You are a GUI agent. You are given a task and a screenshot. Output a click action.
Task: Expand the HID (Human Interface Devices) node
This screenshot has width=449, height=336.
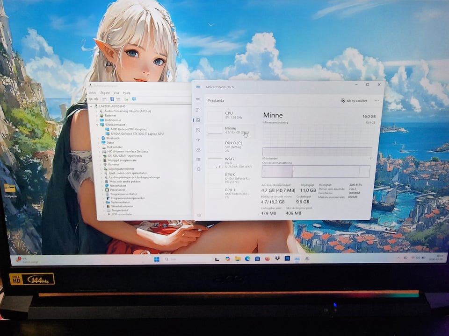pyautogui.click(x=100, y=151)
